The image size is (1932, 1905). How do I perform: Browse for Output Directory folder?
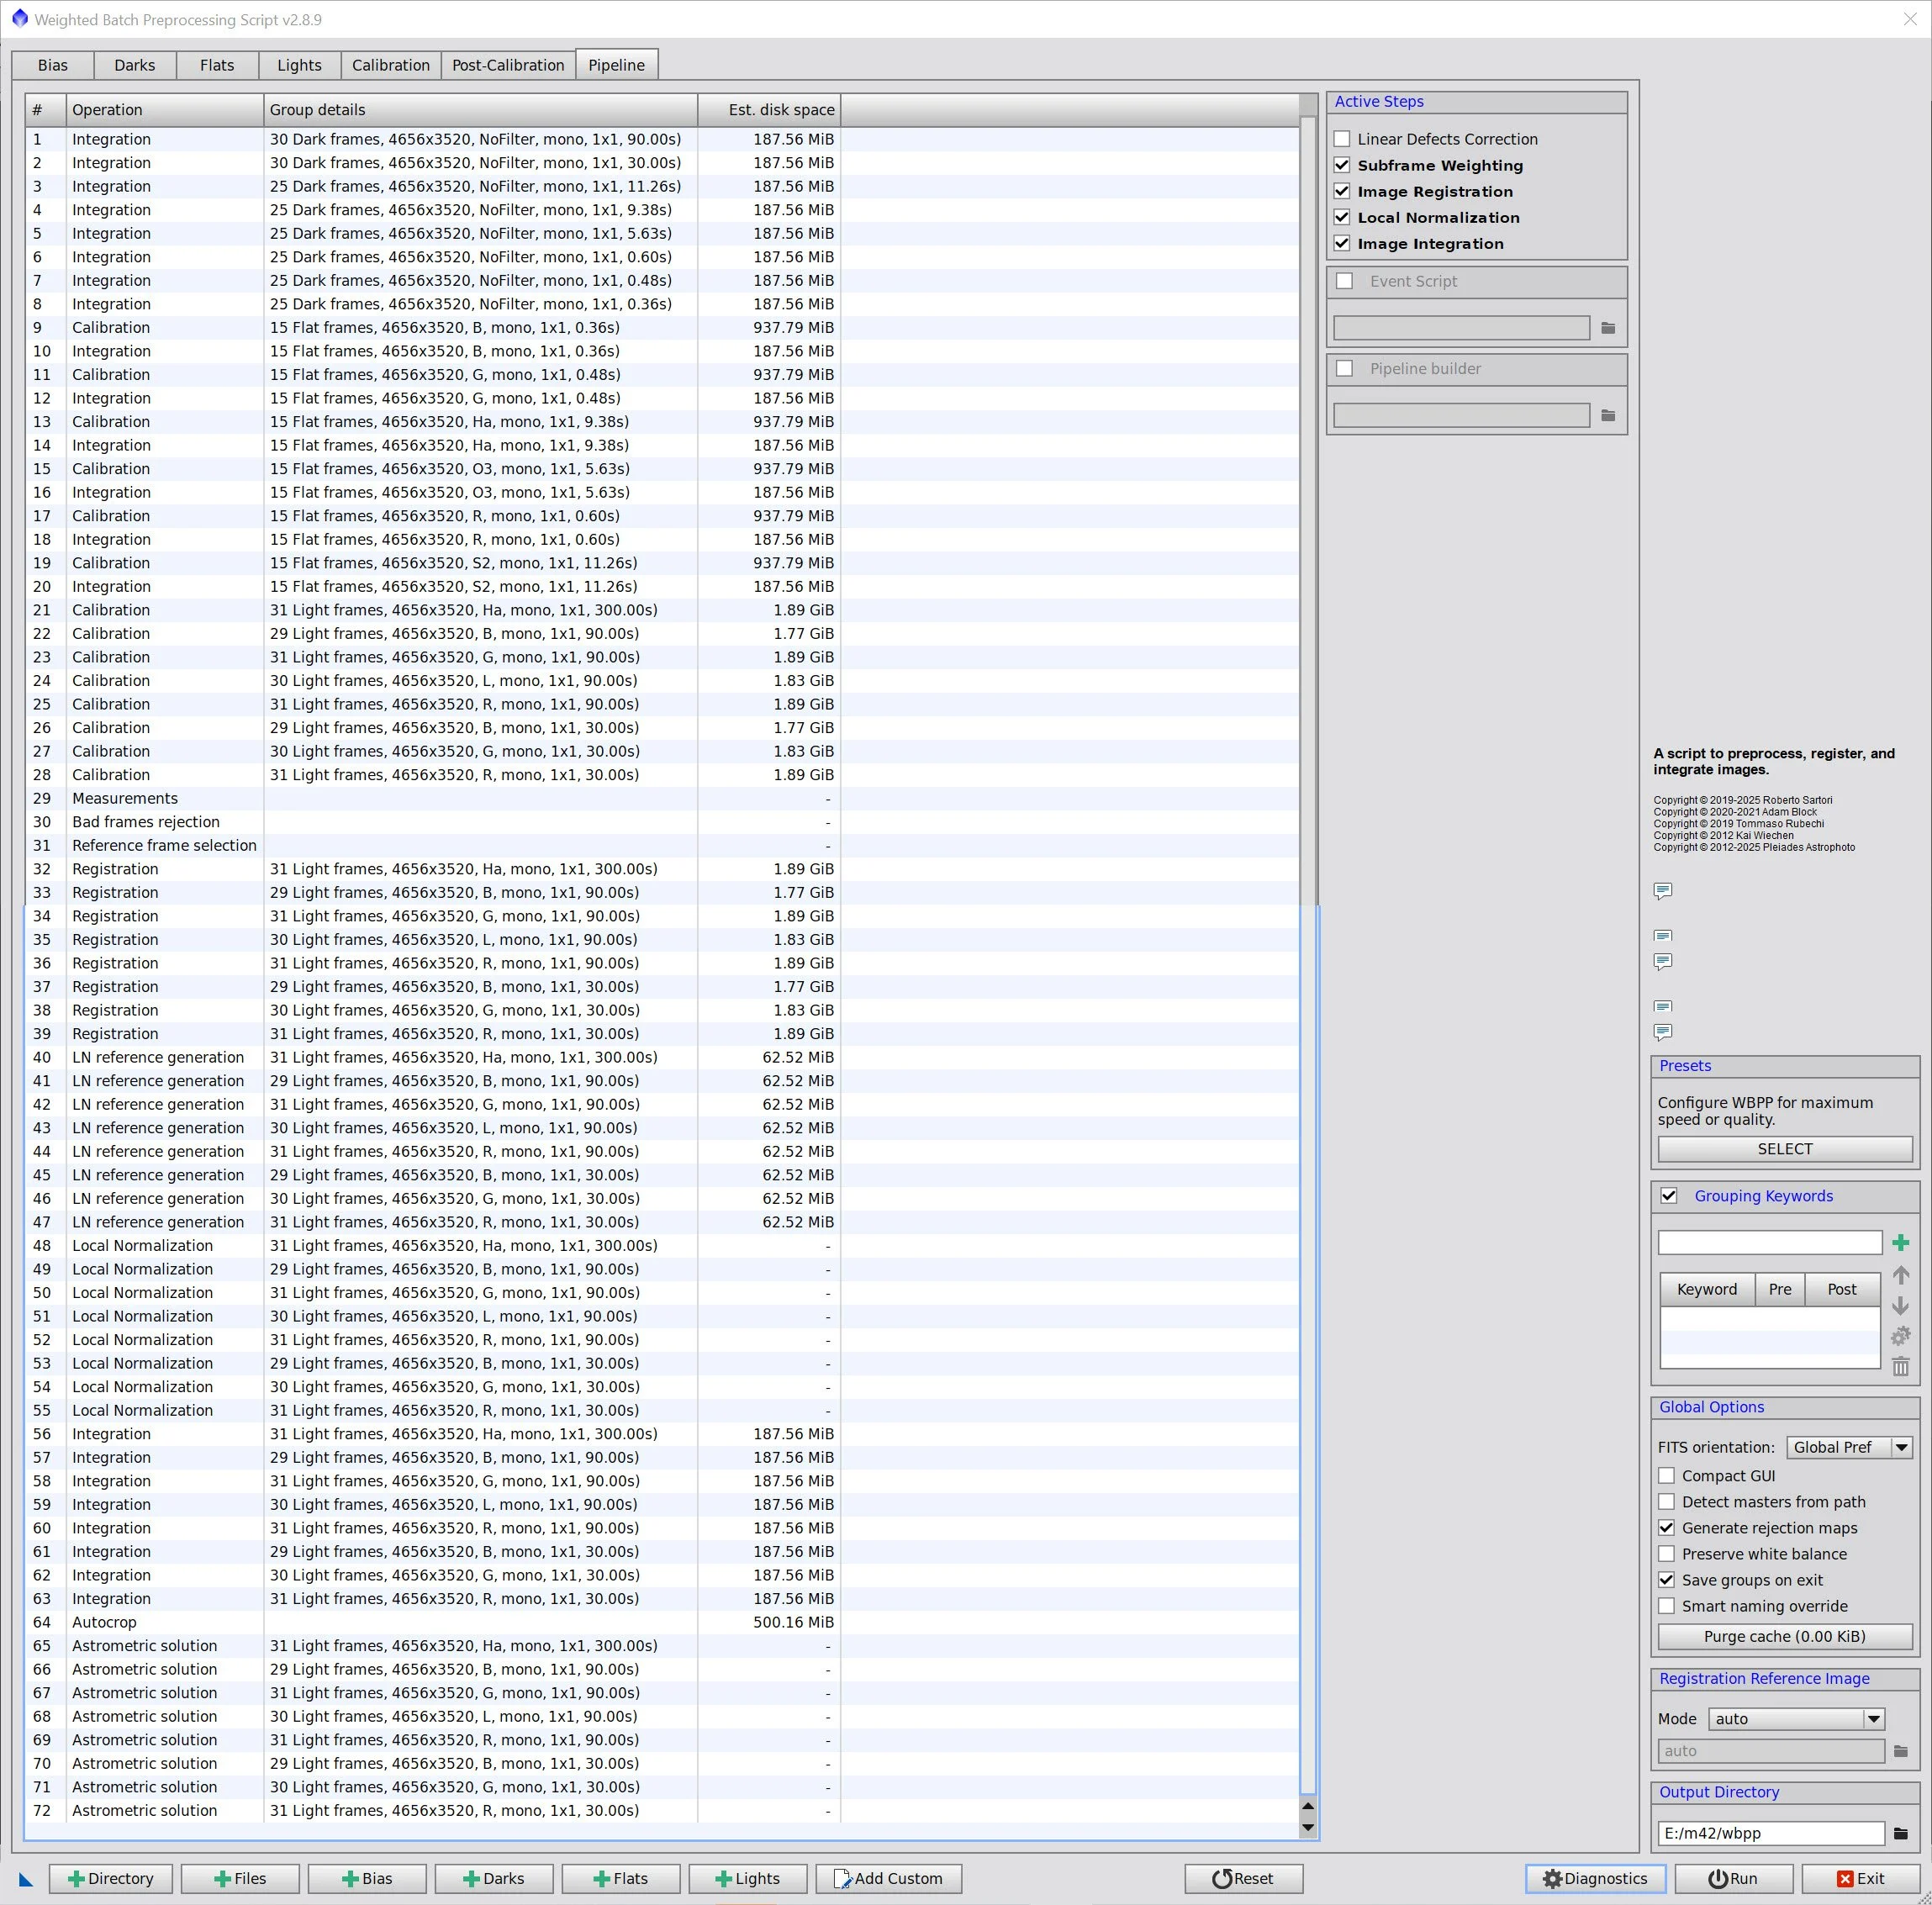point(1900,1833)
